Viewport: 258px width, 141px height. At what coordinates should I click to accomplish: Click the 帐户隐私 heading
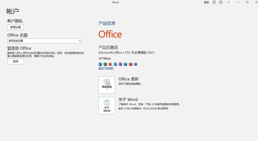pyautogui.click(x=15, y=21)
